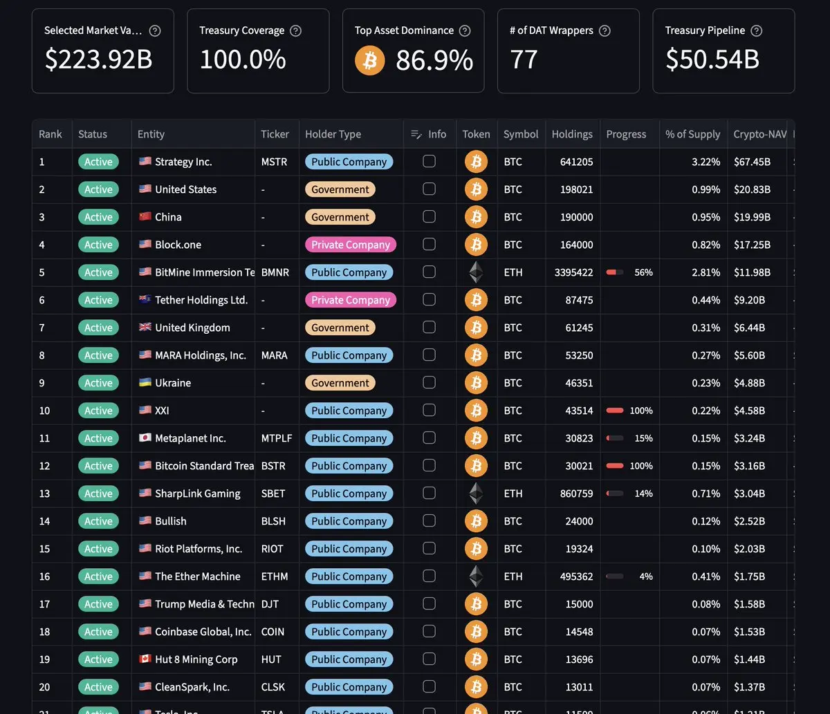Click the large Bitcoin icon in Top Asset Dominance card
This screenshot has height=714, width=830.
coord(369,61)
